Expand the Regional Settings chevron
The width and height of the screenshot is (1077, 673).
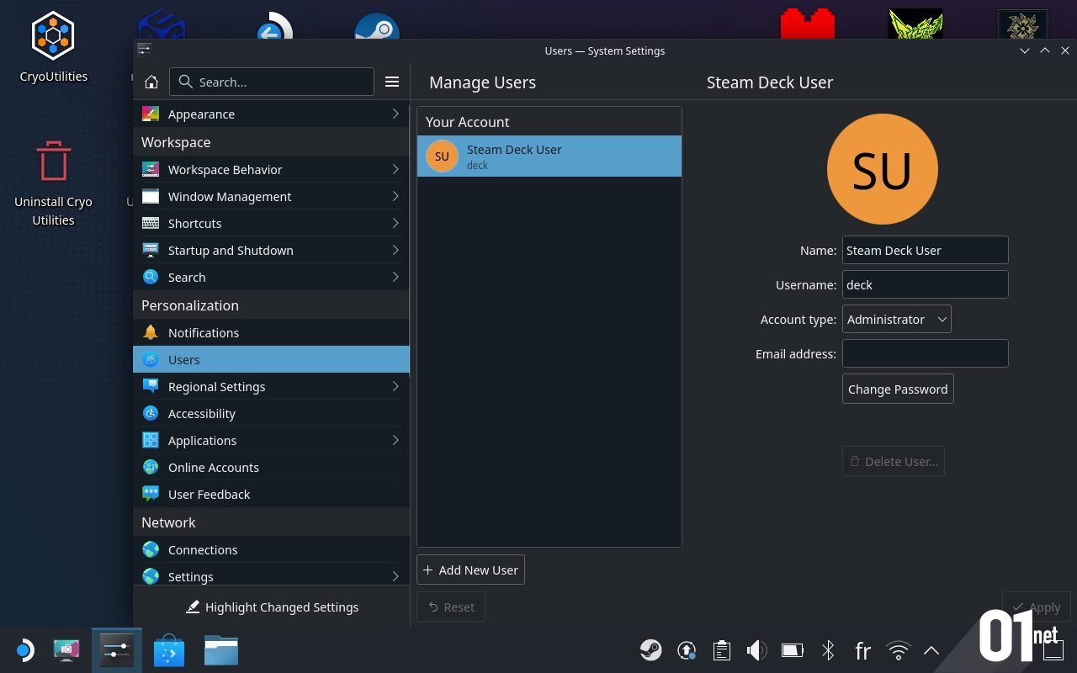(x=395, y=386)
